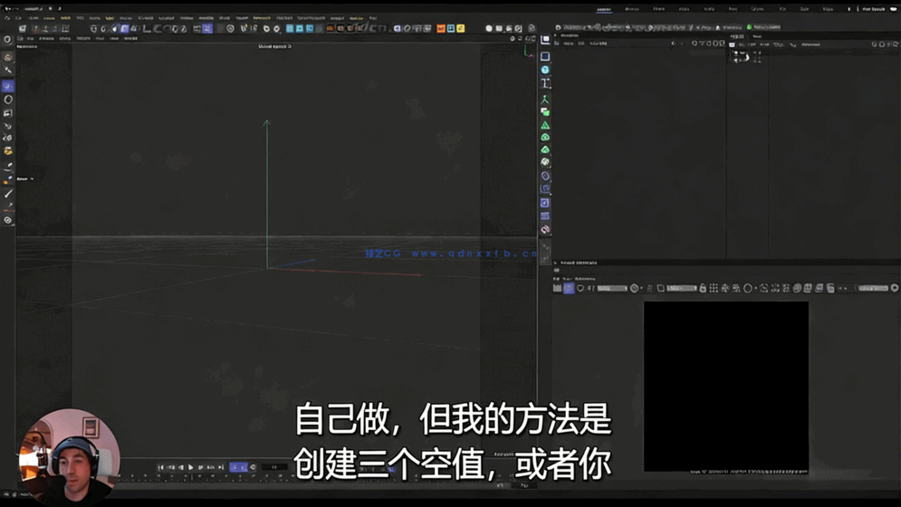901x507 pixels.
Task: Play the timeline animation
Action: click(191, 467)
